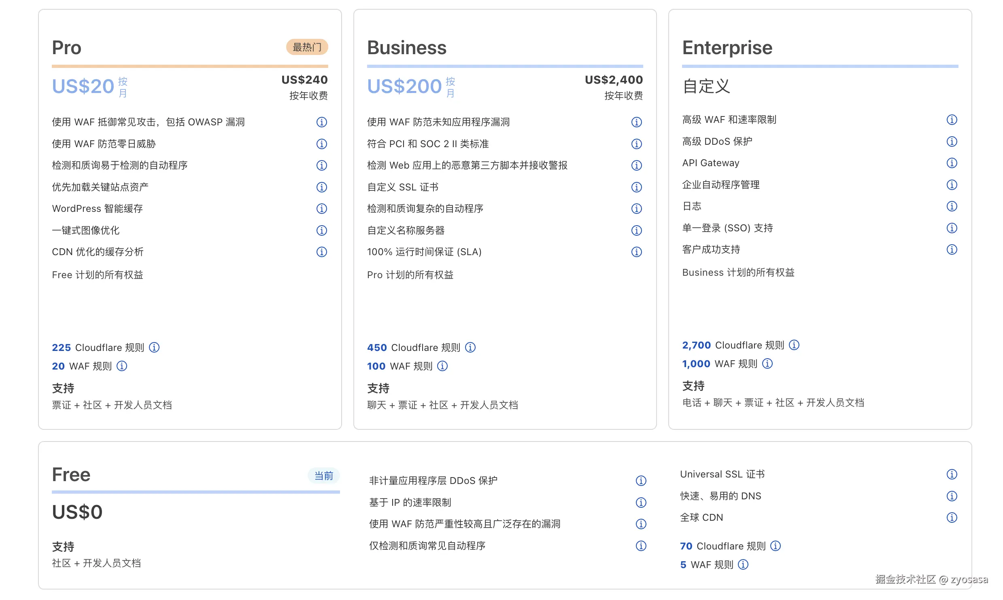Open info icon next to 5 WAF 规则
Screen dimensions: 1003x600
click(743, 564)
